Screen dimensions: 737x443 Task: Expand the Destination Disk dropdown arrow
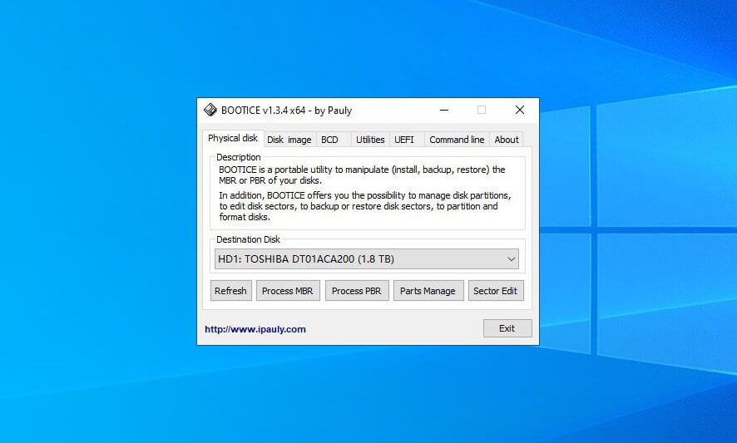pyautogui.click(x=512, y=259)
